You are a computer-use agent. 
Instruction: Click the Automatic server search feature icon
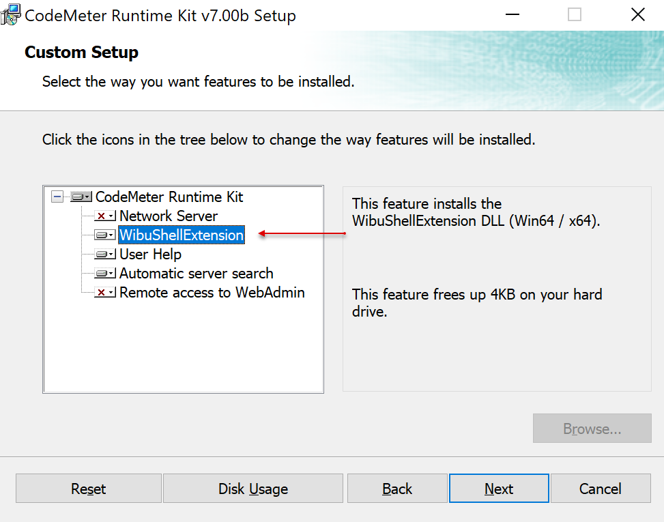[103, 273]
